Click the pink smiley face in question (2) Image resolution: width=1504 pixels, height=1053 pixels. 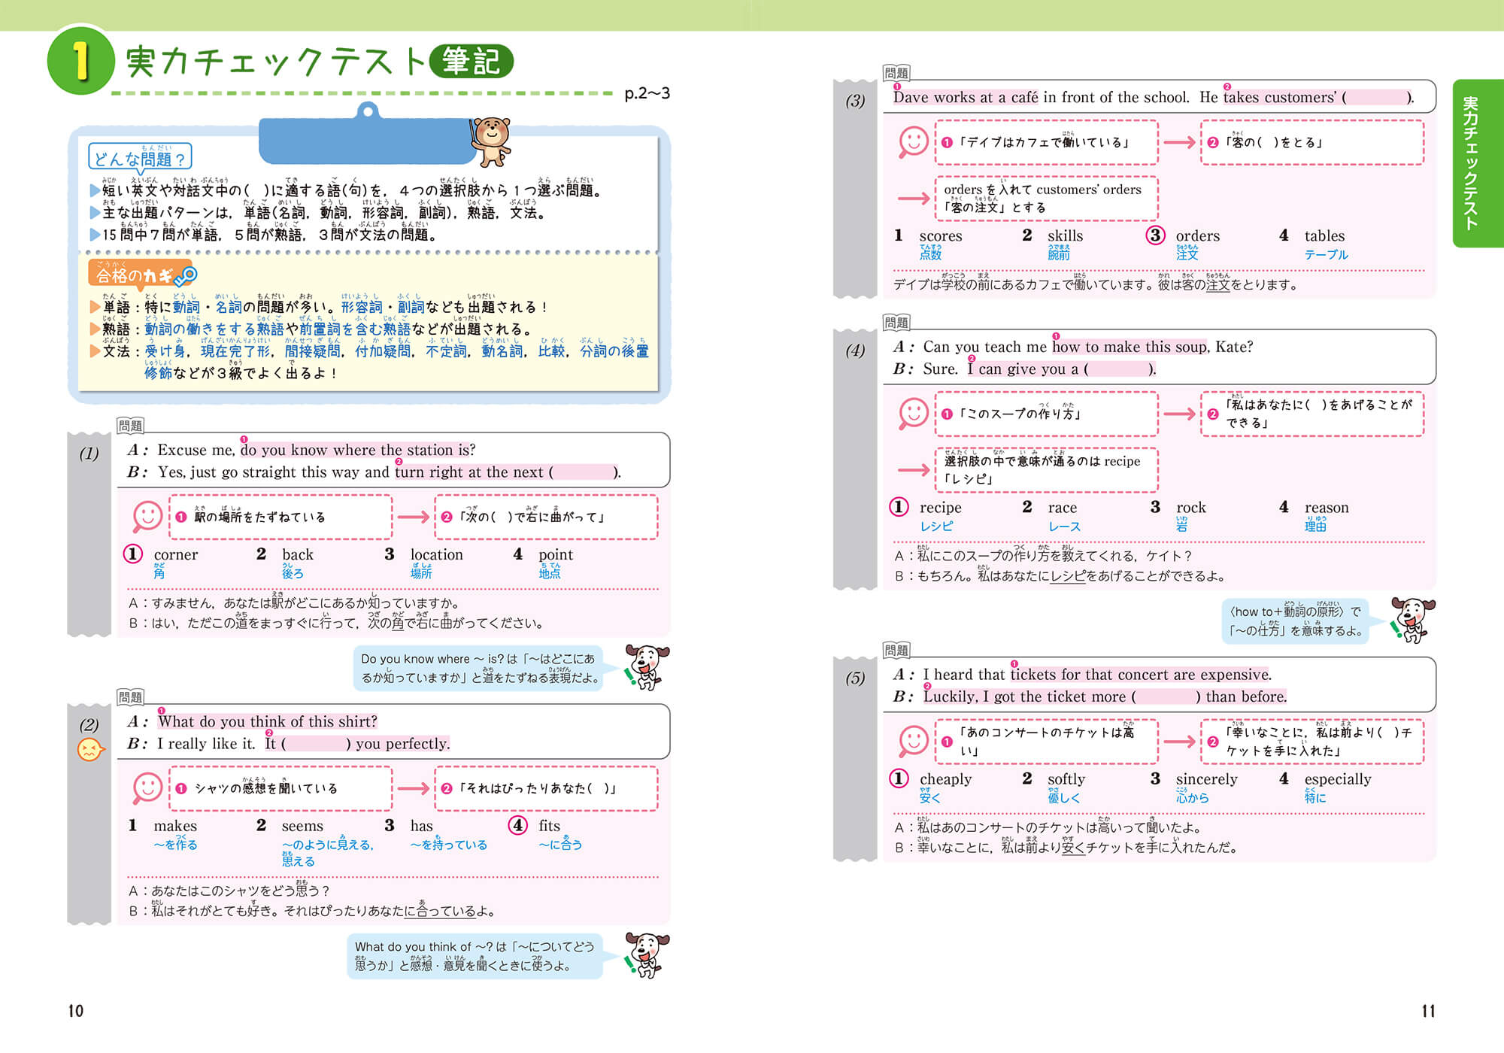(147, 788)
